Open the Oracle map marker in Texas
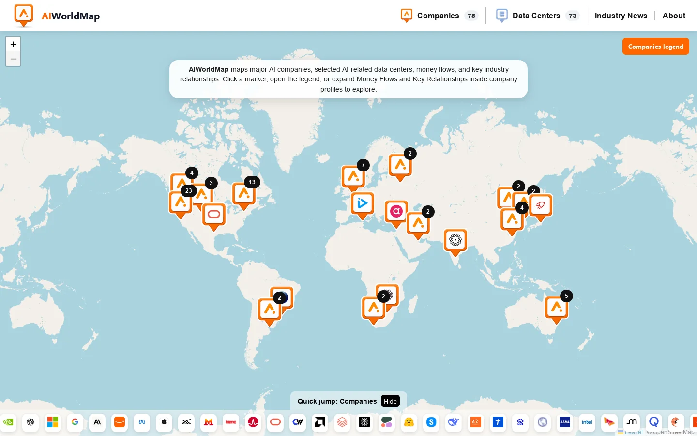This screenshot has height=436, width=697. pyautogui.click(x=214, y=216)
